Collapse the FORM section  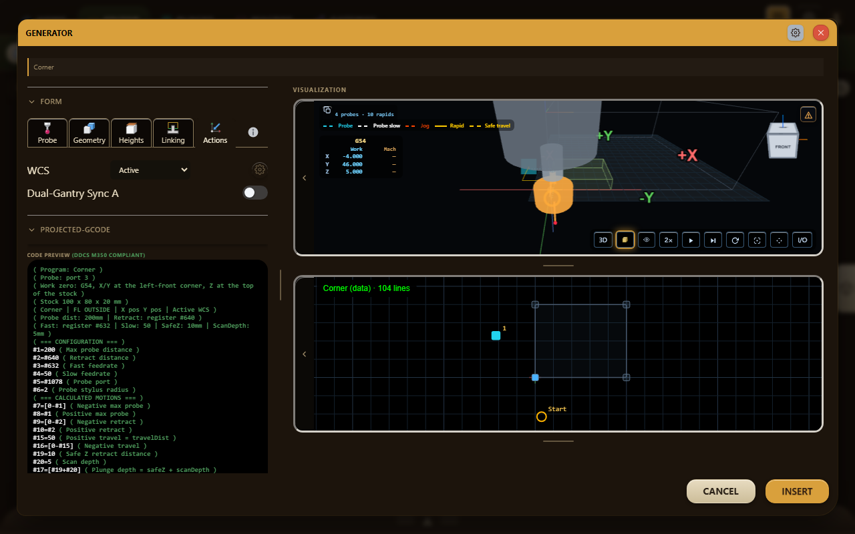pos(45,101)
